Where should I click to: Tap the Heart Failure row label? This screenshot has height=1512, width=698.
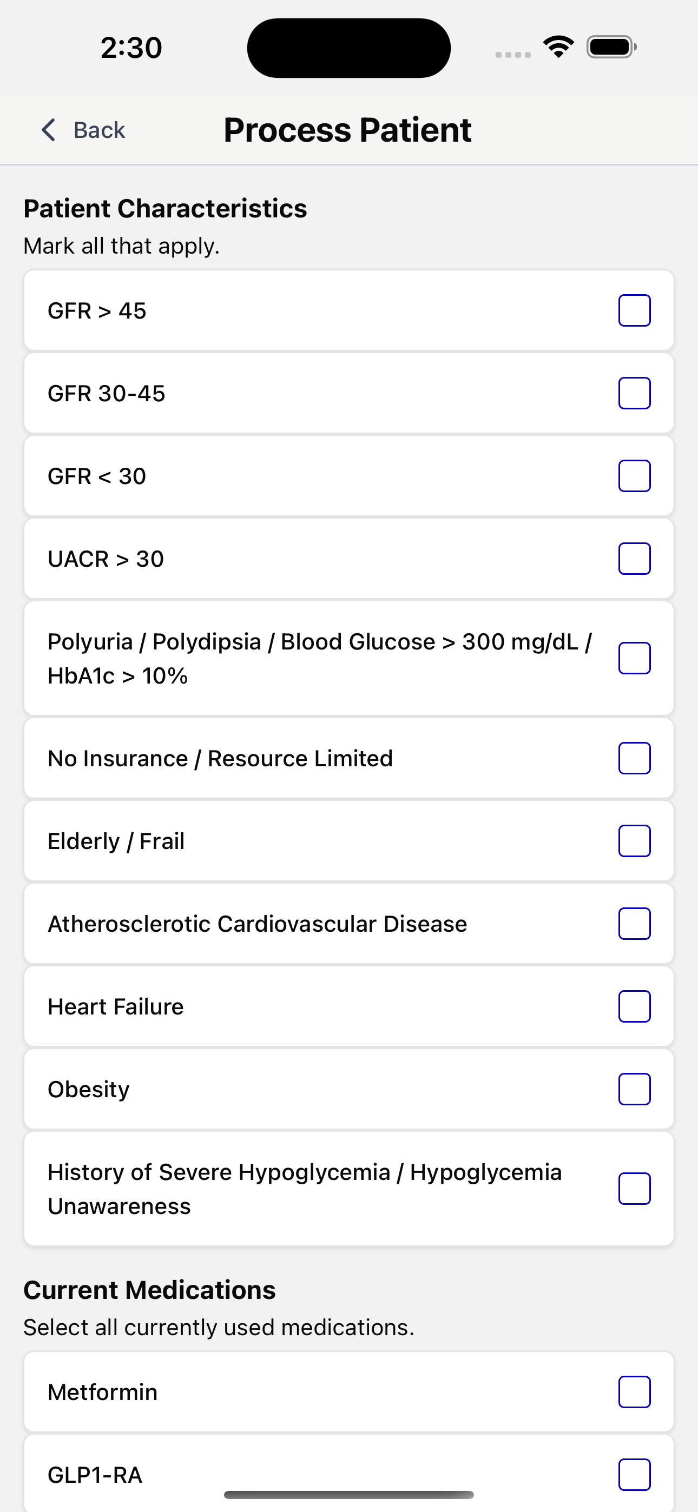pos(116,1006)
